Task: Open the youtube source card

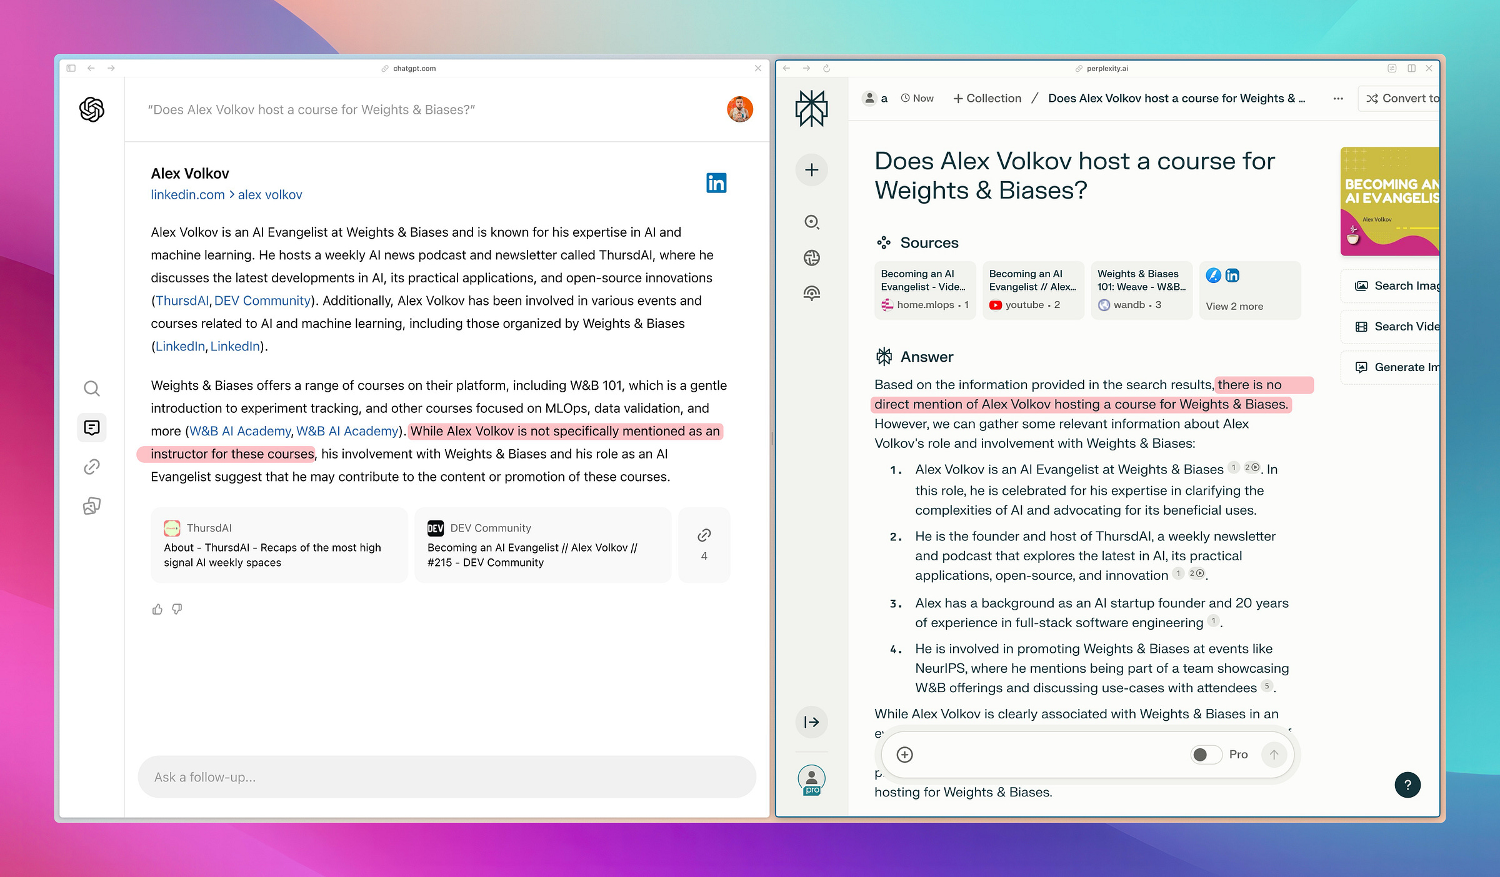Action: pos(1033,290)
